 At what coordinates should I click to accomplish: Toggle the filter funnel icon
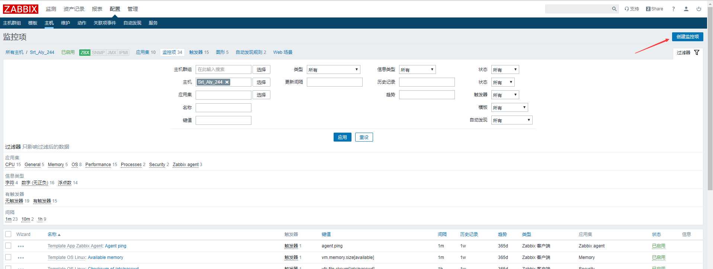[697, 52]
